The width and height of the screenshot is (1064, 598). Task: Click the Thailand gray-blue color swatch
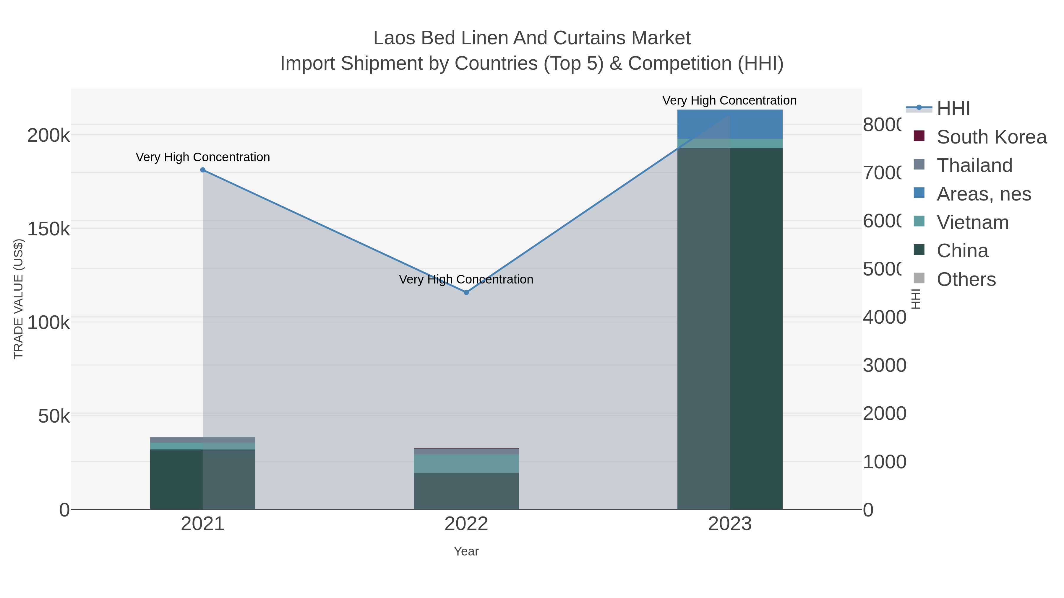(919, 164)
